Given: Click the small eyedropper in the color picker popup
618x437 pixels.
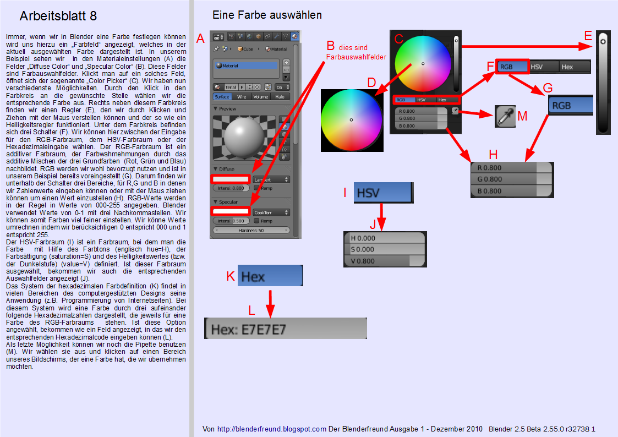Looking at the screenshot, I should pyautogui.click(x=455, y=111).
